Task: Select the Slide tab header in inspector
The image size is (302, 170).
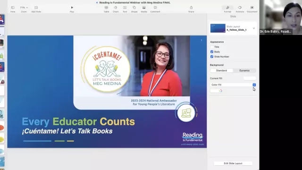Action: click(x=233, y=17)
